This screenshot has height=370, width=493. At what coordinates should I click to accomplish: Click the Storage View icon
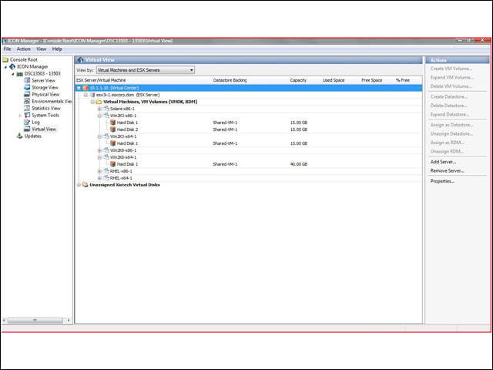pyautogui.click(x=27, y=87)
